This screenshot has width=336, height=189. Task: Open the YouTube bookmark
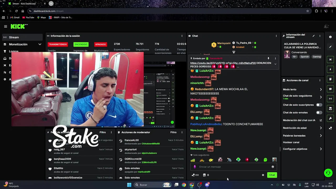click(x=28, y=18)
